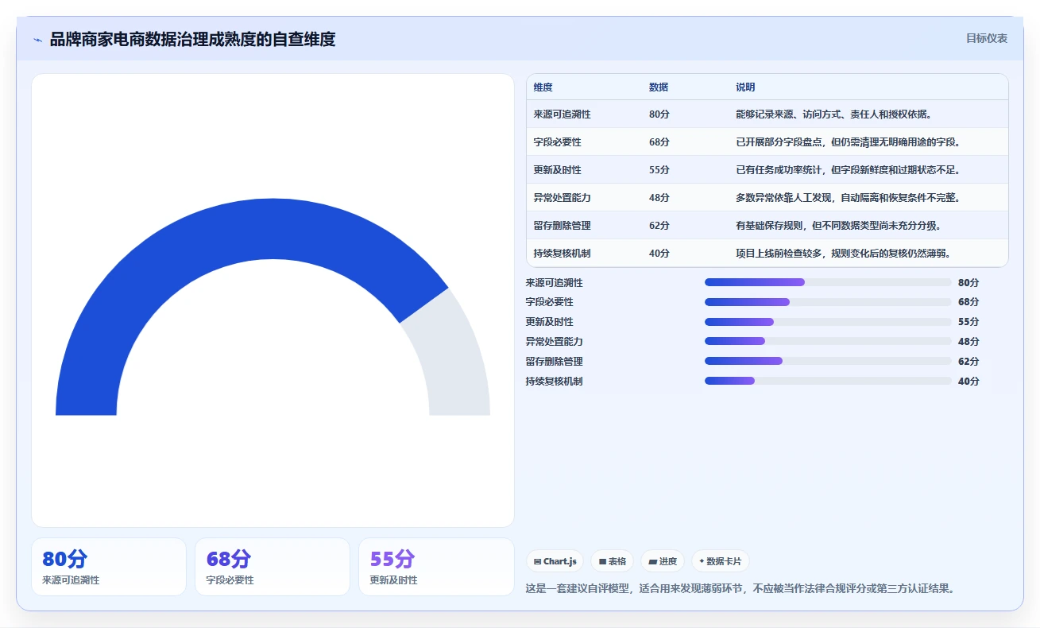The width and height of the screenshot is (1040, 628).
Task: Click description starting 已有任务成功率统计
Action: point(849,170)
